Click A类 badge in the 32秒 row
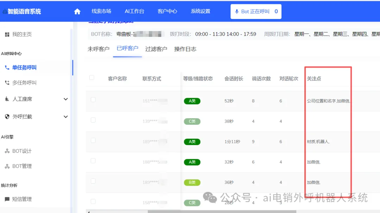The width and height of the screenshot is (380, 213). tap(192, 162)
